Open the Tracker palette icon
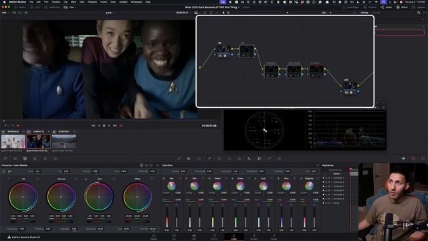Image resolution: width=428 pixels, height=241 pixels. coord(229,159)
